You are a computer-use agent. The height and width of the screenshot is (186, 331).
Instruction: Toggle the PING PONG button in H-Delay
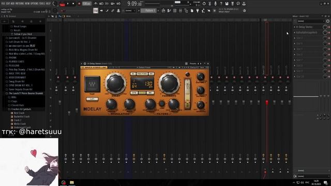(142, 74)
